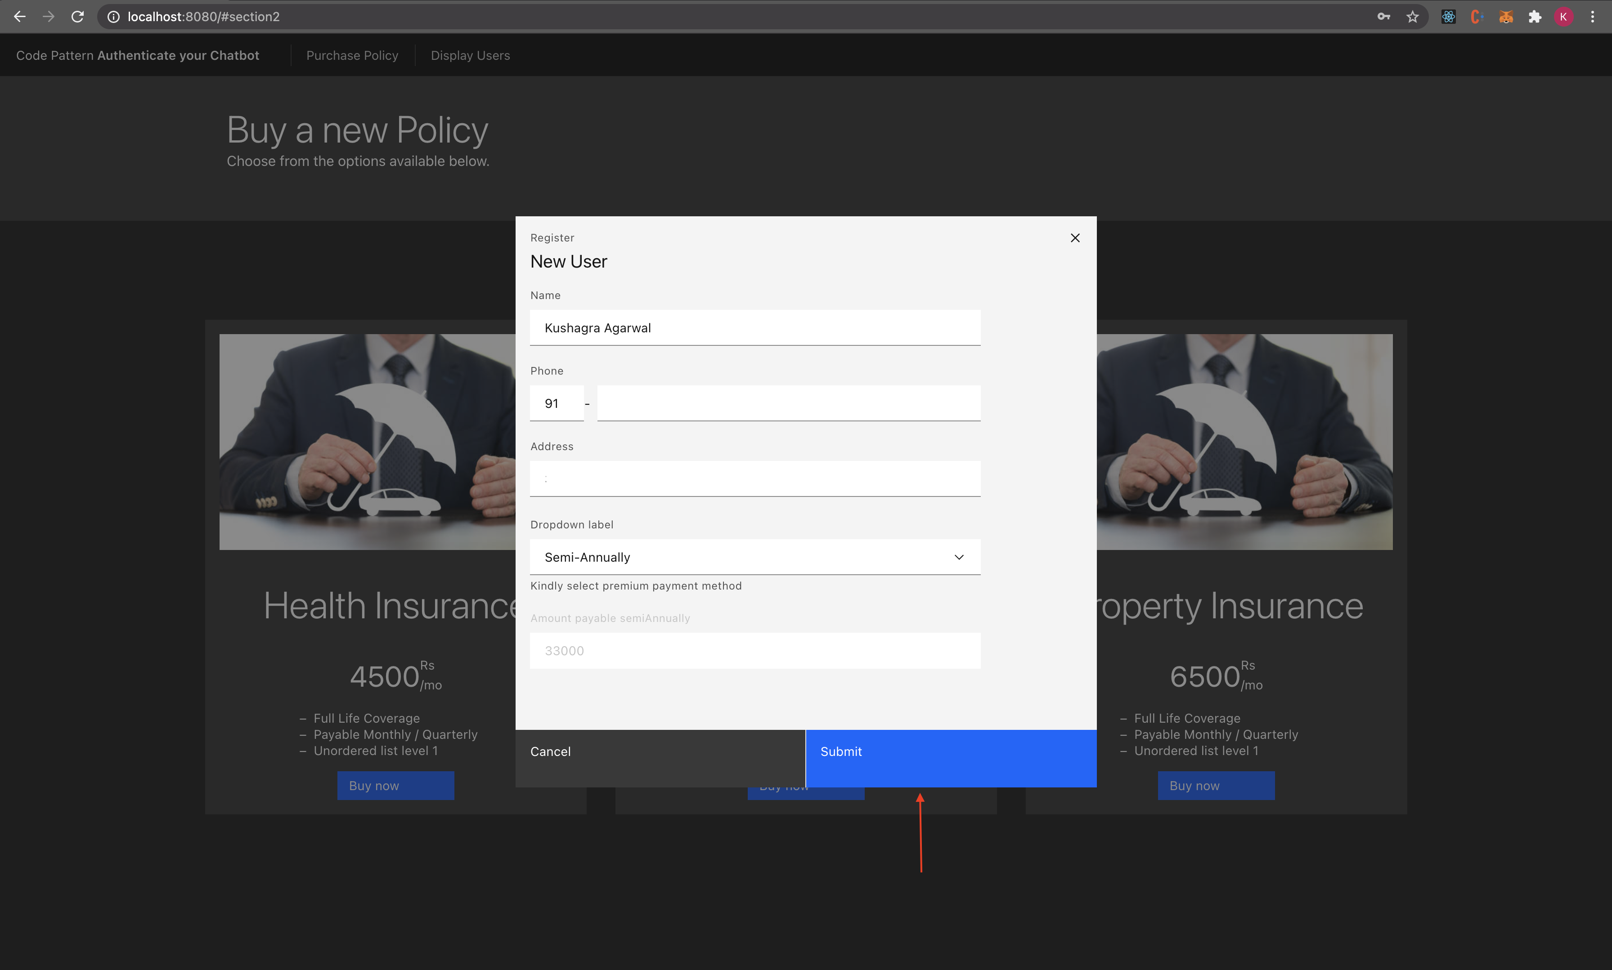Open the K profile avatar menu

point(1563,17)
